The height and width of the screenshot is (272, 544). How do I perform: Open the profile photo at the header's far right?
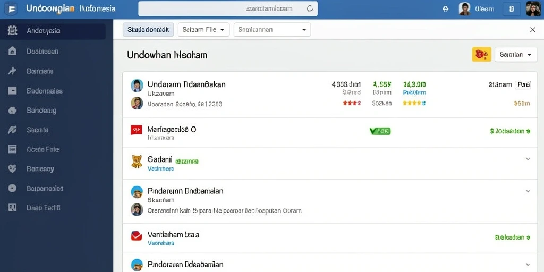[x=533, y=8]
